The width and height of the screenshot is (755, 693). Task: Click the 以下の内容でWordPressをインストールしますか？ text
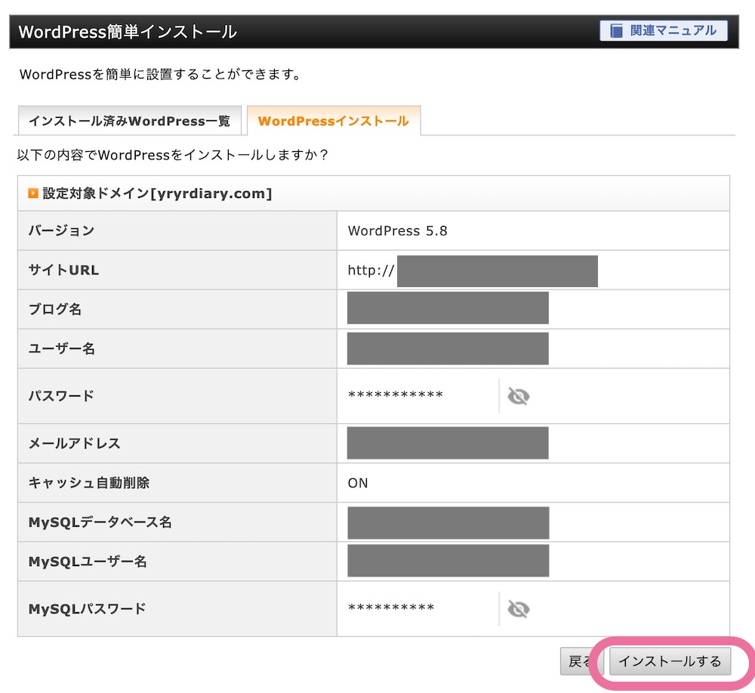click(173, 155)
